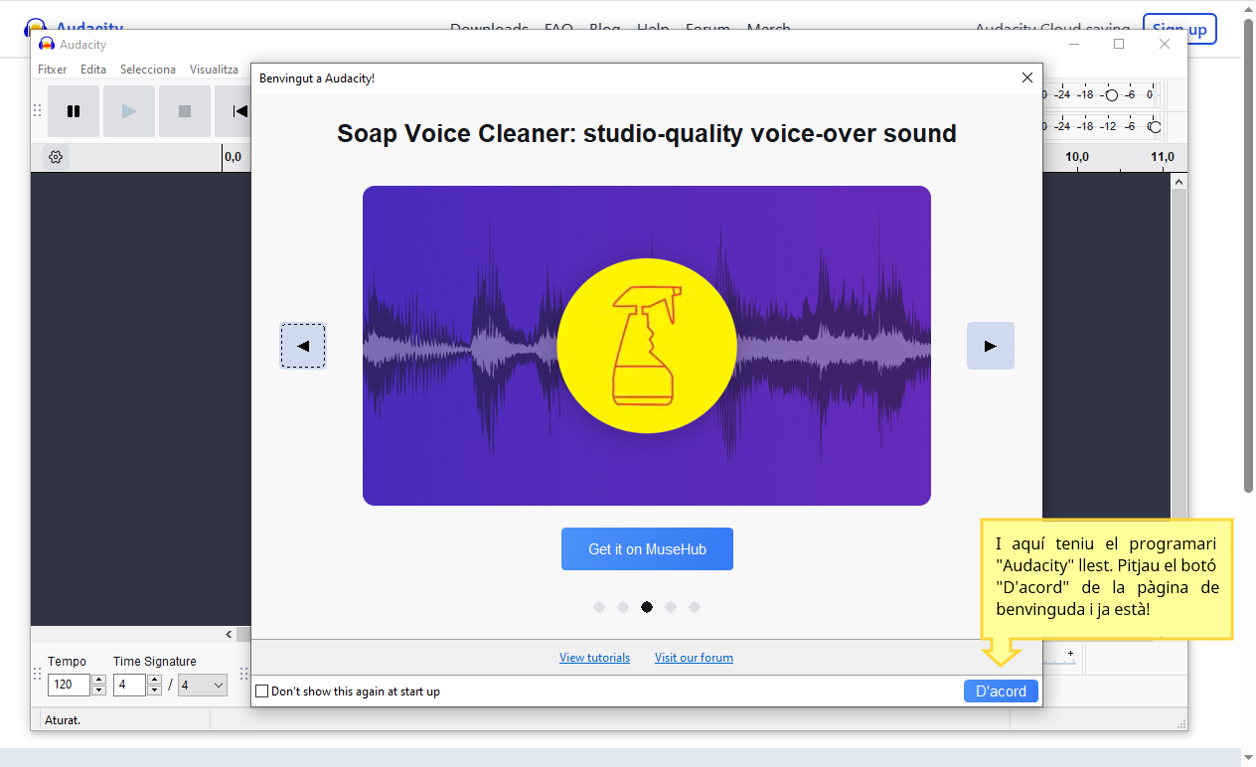The width and height of the screenshot is (1256, 767).
Task: Show the previous slide in the welcome dialog
Action: [303, 346]
